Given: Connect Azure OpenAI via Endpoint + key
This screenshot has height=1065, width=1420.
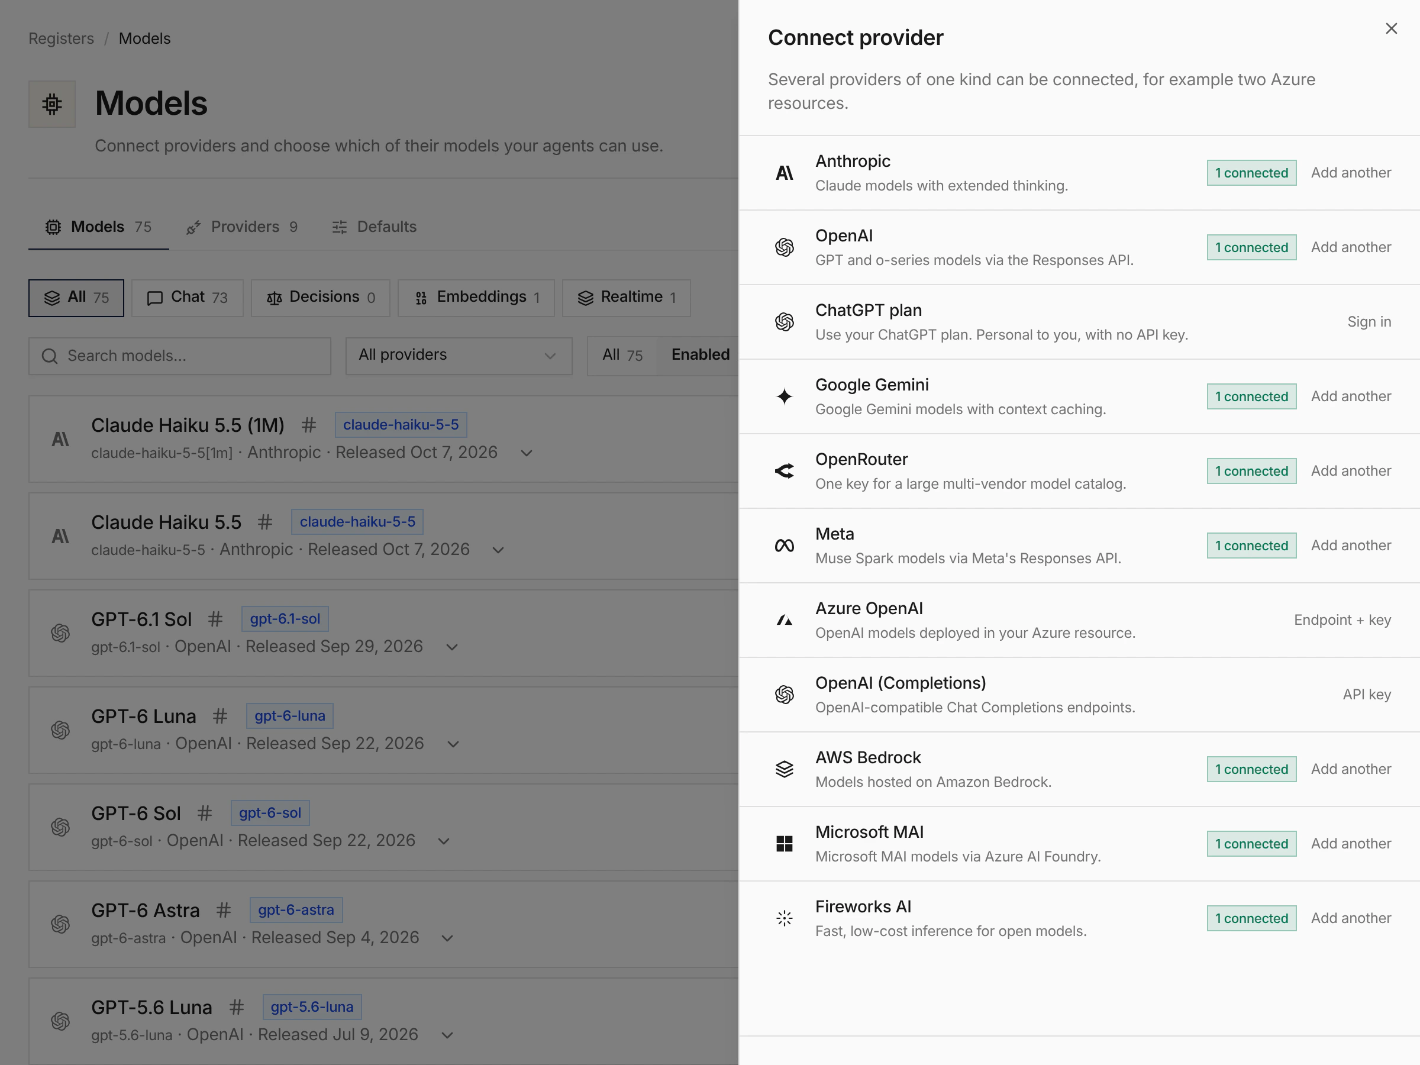Looking at the screenshot, I should [1342, 619].
